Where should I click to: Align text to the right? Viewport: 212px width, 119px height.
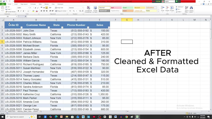pos(47,11)
